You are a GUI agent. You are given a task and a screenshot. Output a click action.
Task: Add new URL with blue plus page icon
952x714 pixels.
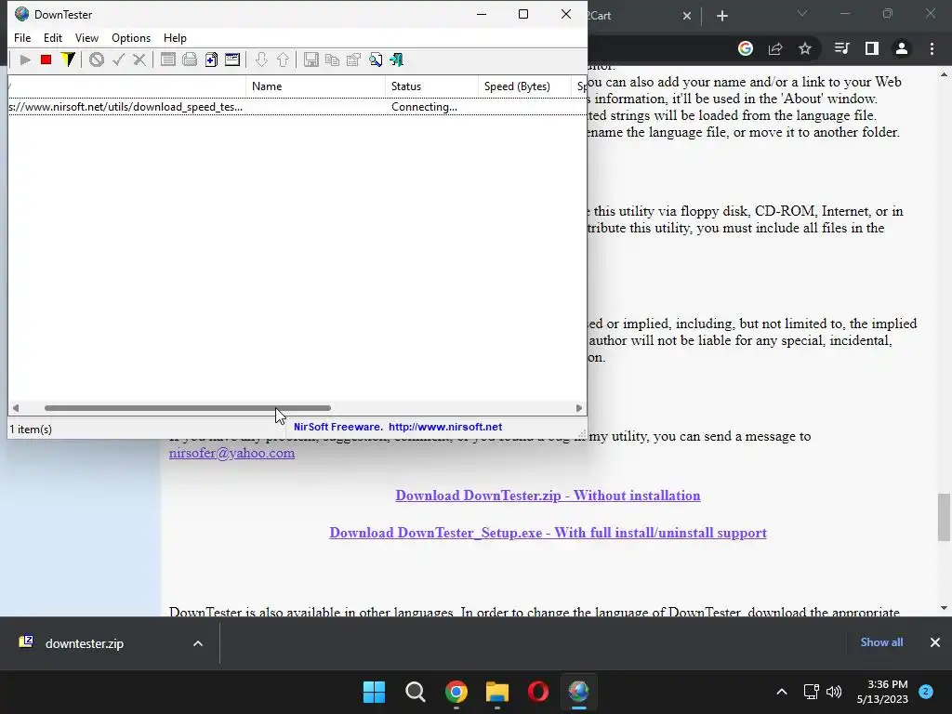[x=211, y=59]
